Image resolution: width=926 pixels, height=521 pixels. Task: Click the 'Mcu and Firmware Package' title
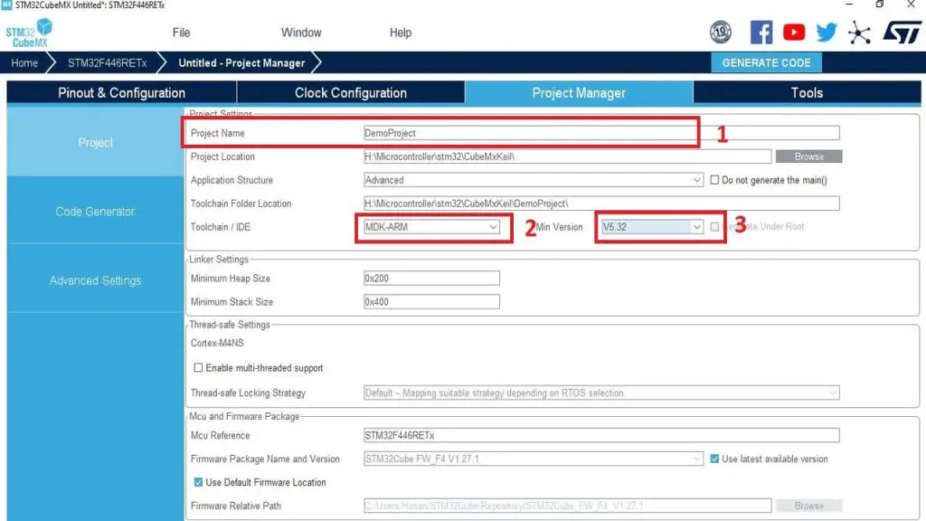244,416
